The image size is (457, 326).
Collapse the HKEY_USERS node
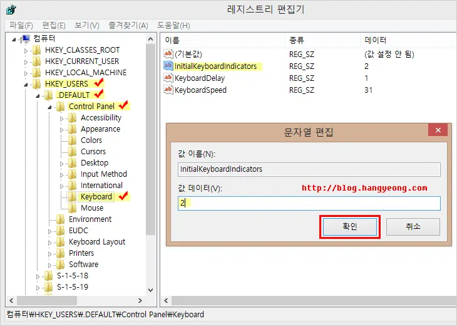tap(26, 85)
